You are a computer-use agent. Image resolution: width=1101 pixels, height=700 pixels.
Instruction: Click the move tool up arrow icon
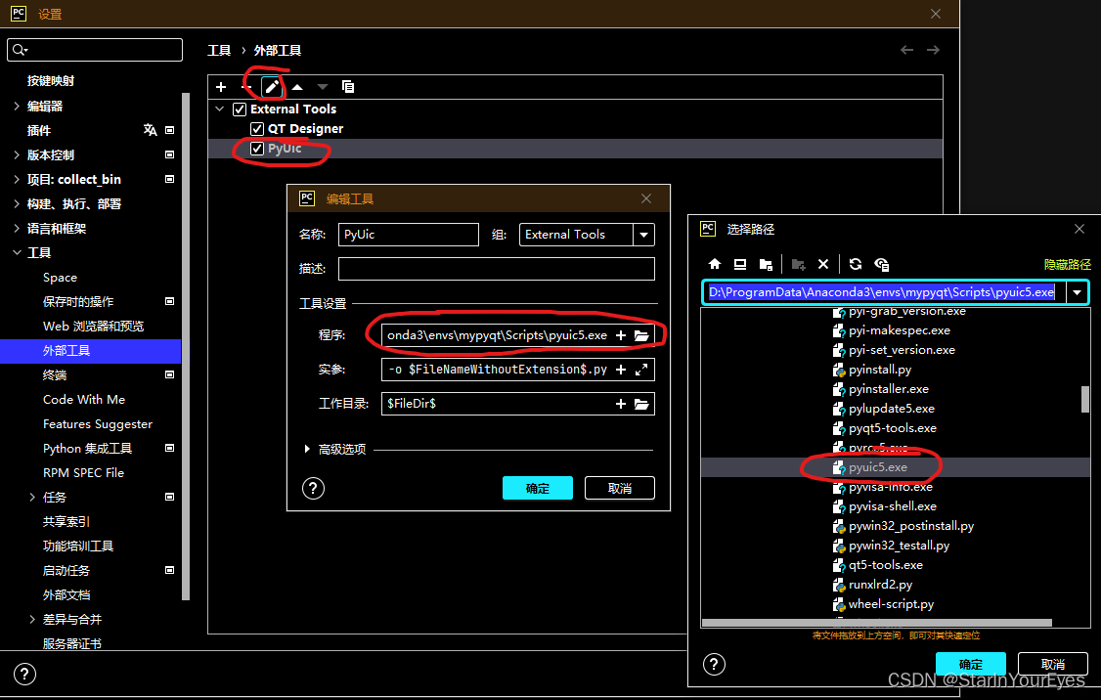coord(298,86)
